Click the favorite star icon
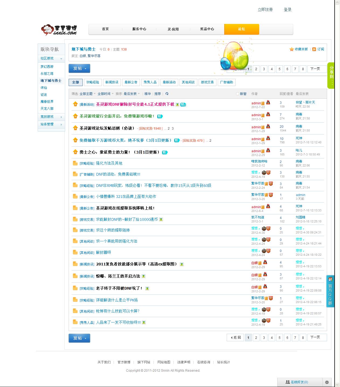This screenshot has height=387, width=340. point(292,49)
